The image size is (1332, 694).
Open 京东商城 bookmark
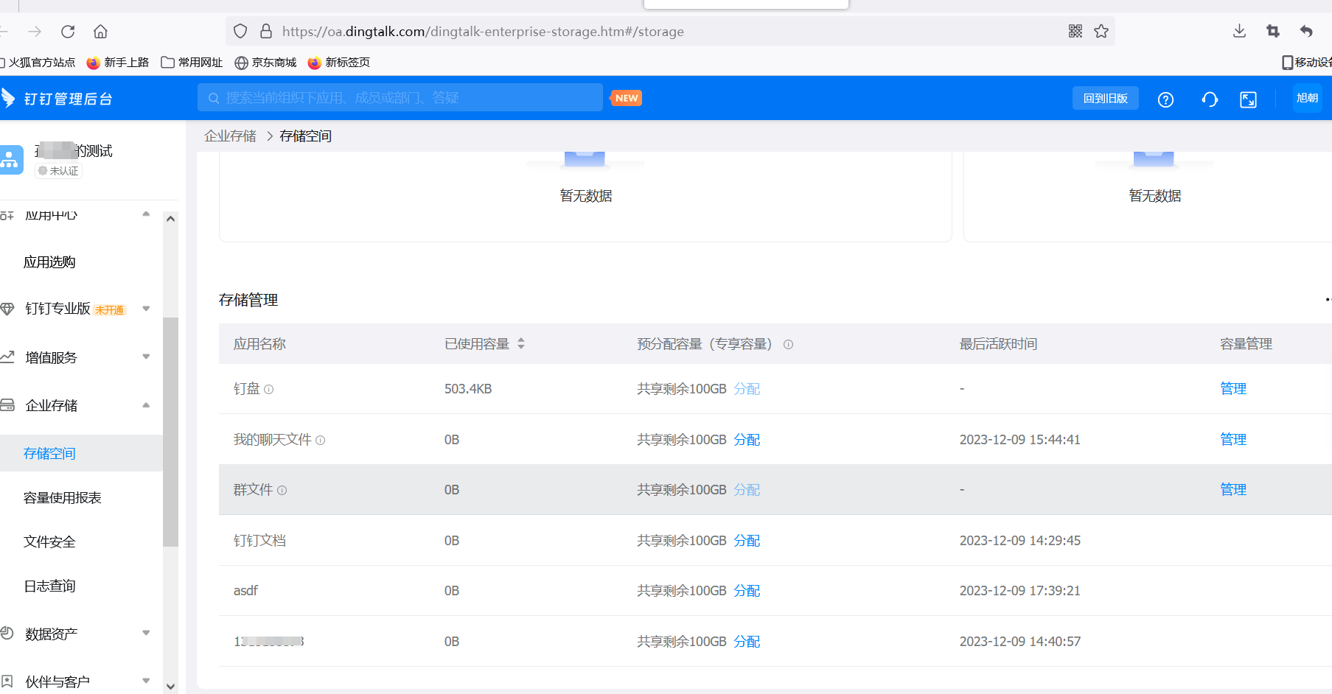[x=265, y=63]
